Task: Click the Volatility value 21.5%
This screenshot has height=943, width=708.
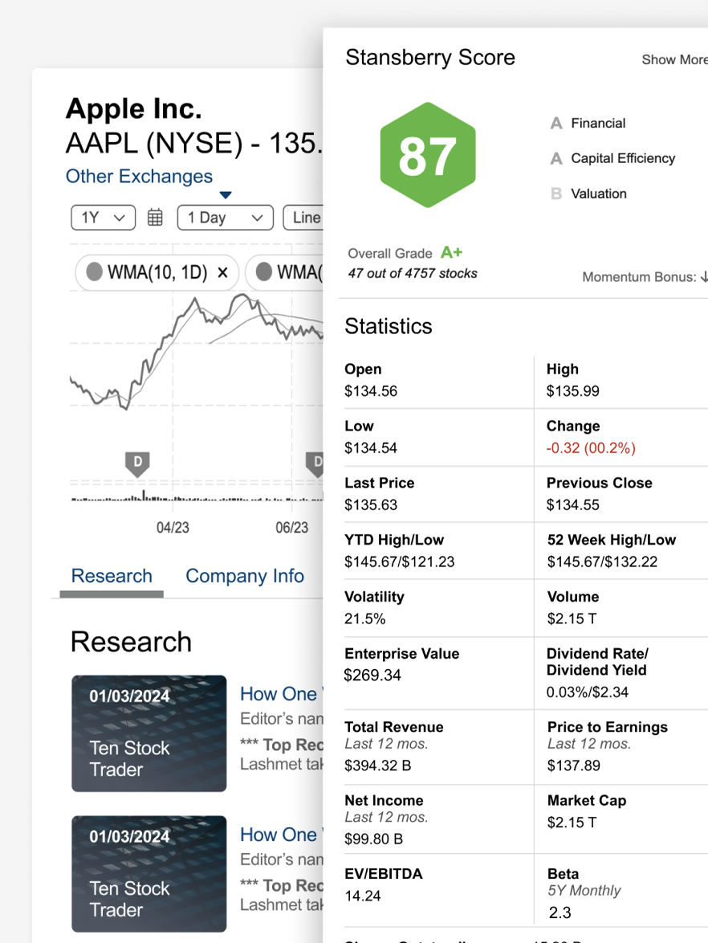Action: pyautogui.click(x=364, y=618)
